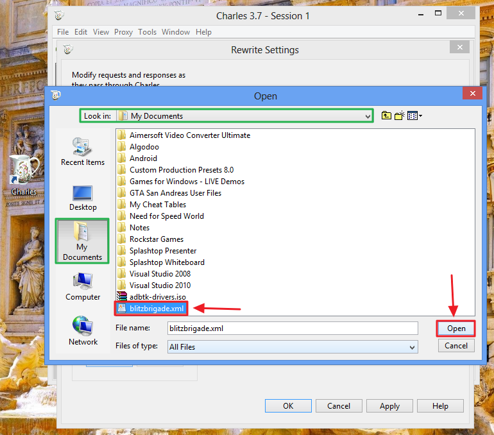Click the Up One Level folder icon
Viewport: 494px width, 435px height.
click(386, 115)
